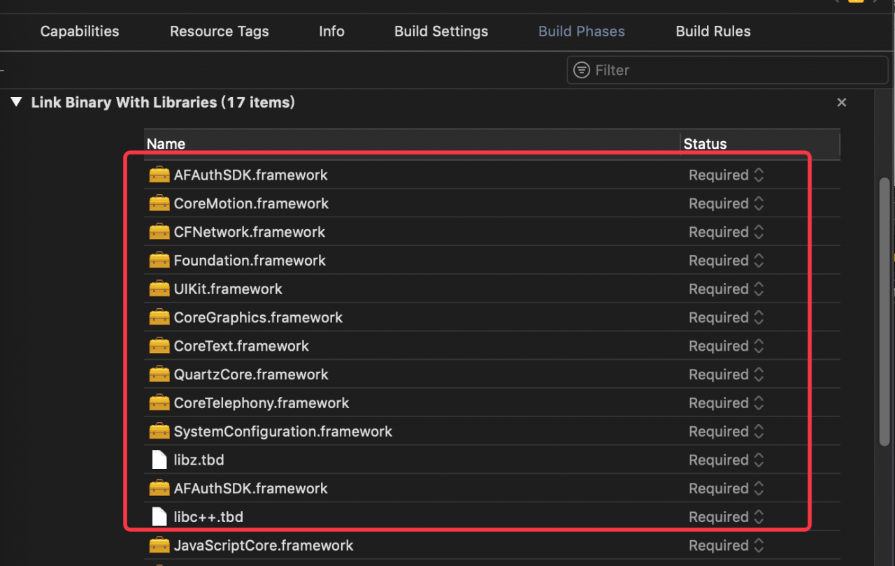This screenshot has width=895, height=566.
Task: Select the CoreText.framework name text
Action: [x=241, y=346]
